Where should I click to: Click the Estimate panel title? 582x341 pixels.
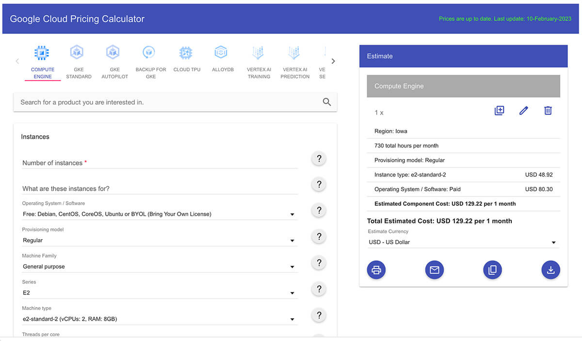tap(380, 56)
